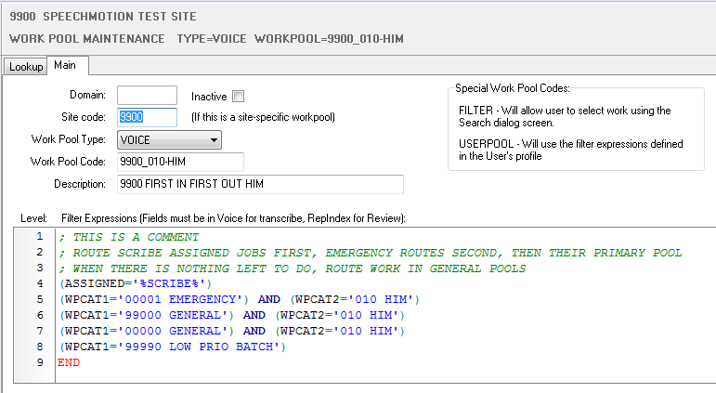716x393 pixels.
Task: Click the Domain input field
Action: 147,95
